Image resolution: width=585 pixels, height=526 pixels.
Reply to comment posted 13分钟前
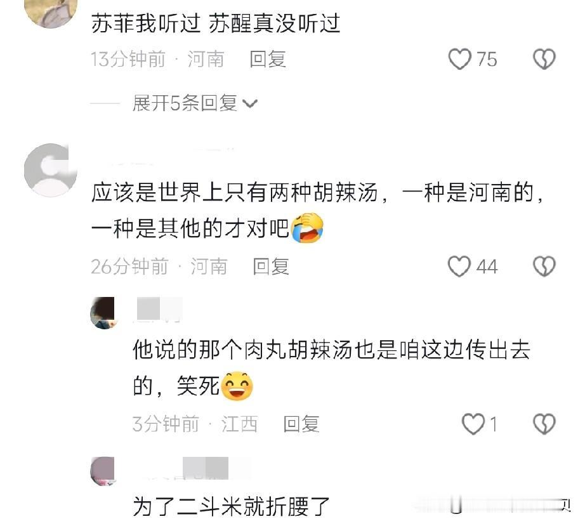(268, 59)
